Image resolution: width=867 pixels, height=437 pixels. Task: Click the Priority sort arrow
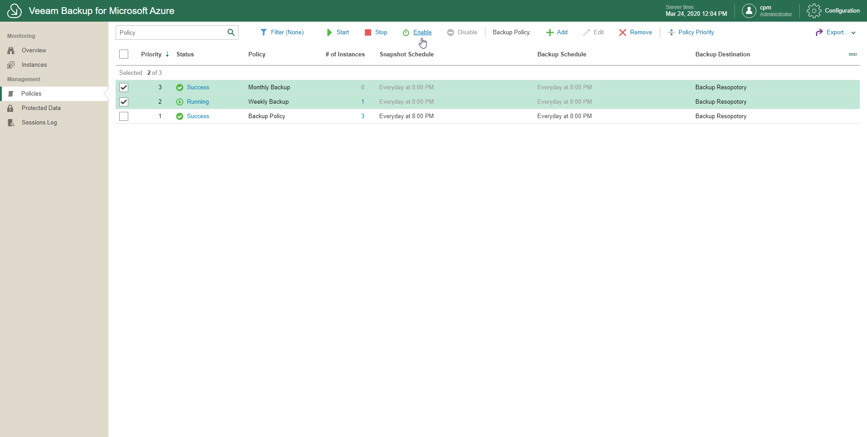pyautogui.click(x=167, y=55)
